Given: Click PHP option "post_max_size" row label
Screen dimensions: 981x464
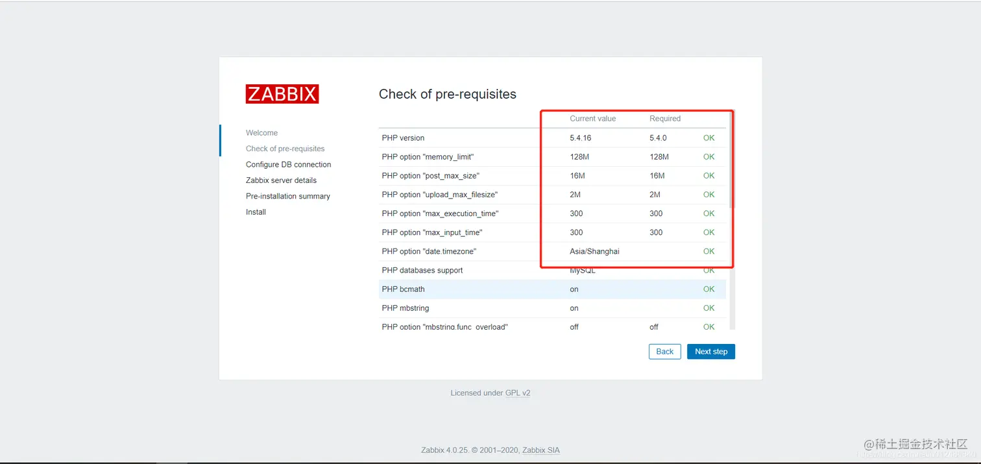Looking at the screenshot, I should tap(431, 176).
